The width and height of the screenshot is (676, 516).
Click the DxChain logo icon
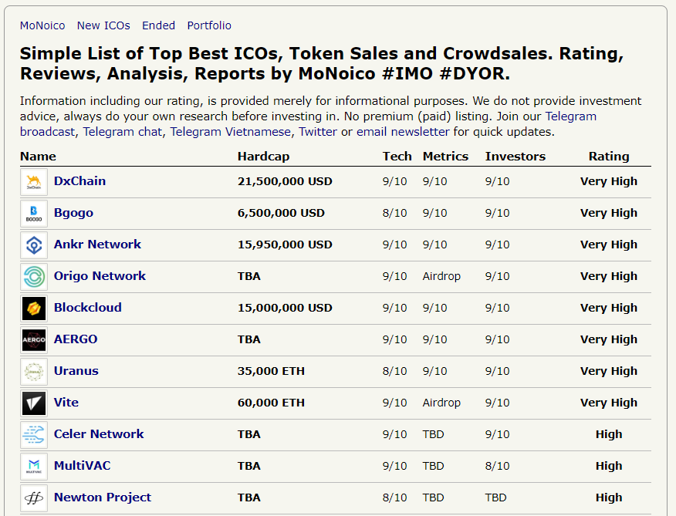34,182
